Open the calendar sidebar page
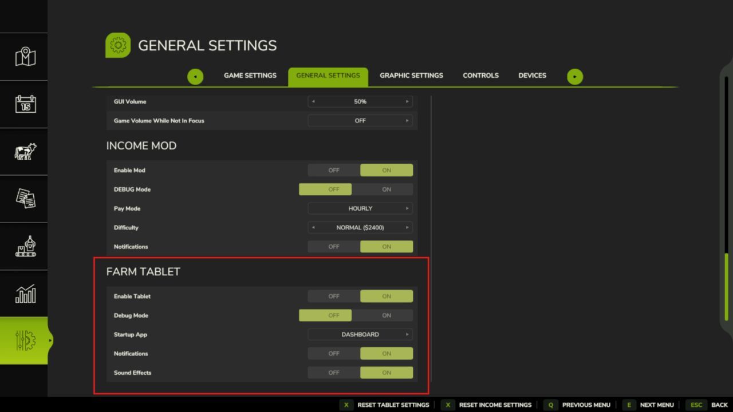The width and height of the screenshot is (733, 412). point(25,104)
